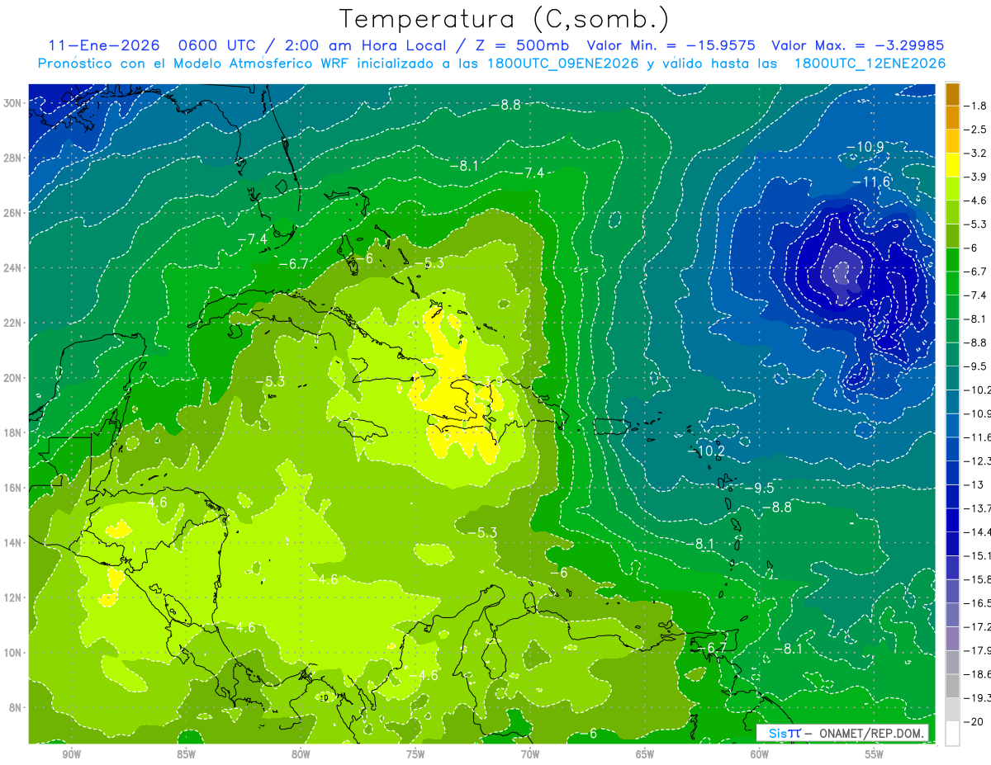Click the "-16.5" value on the color scale
The image size is (991, 765).
978,602
